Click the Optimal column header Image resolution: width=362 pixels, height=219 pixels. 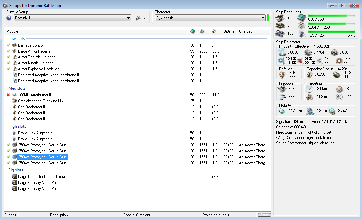[x=229, y=31]
